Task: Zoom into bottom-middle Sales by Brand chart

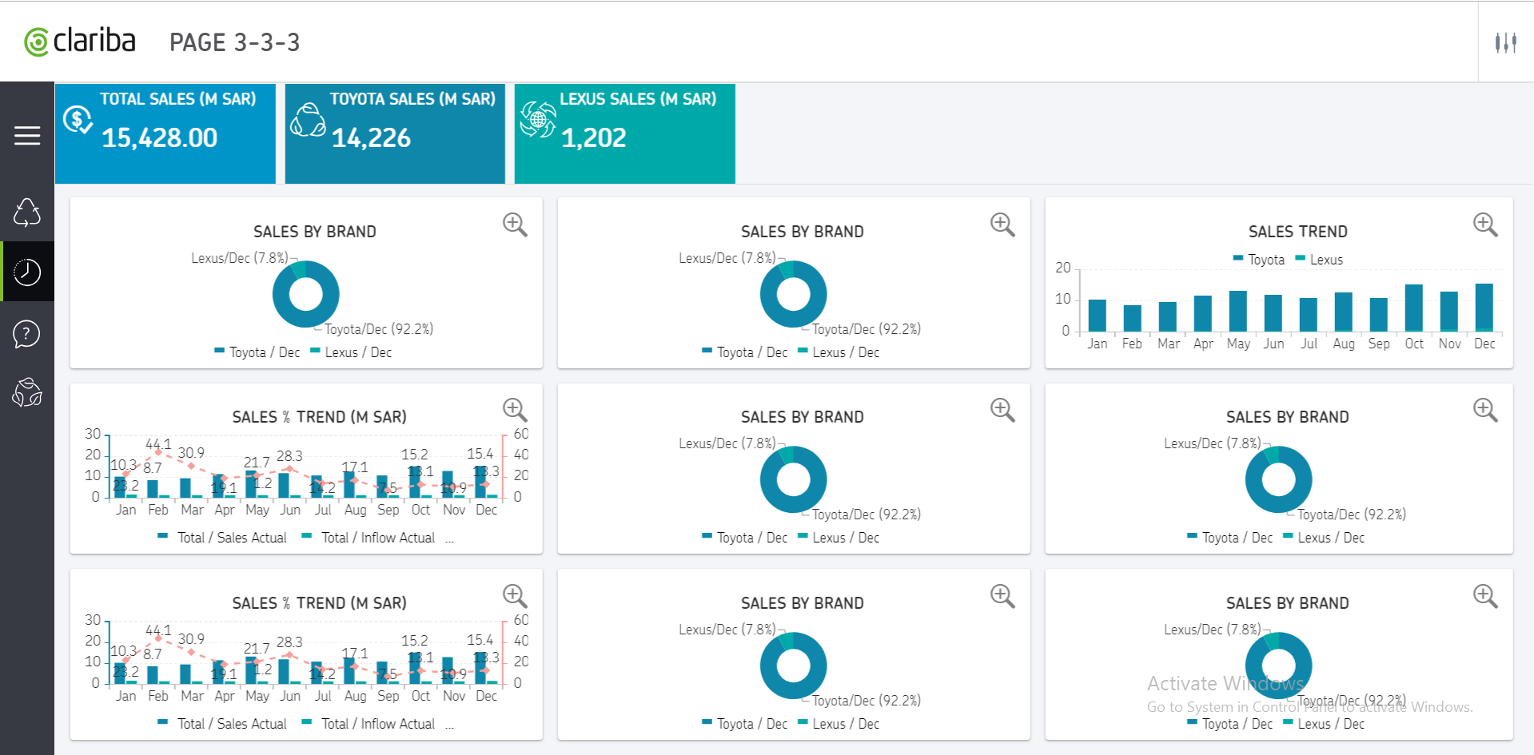Action: [1002, 596]
